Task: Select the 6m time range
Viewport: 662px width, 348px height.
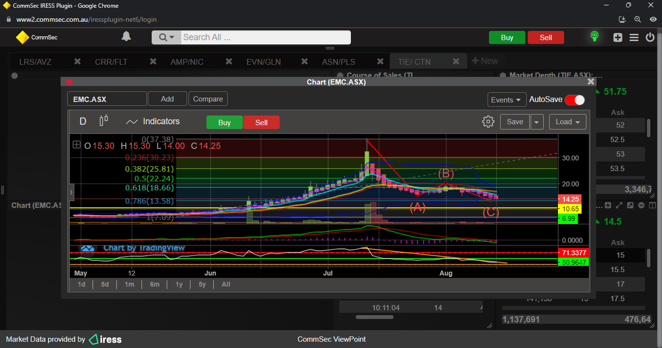Action: point(155,284)
